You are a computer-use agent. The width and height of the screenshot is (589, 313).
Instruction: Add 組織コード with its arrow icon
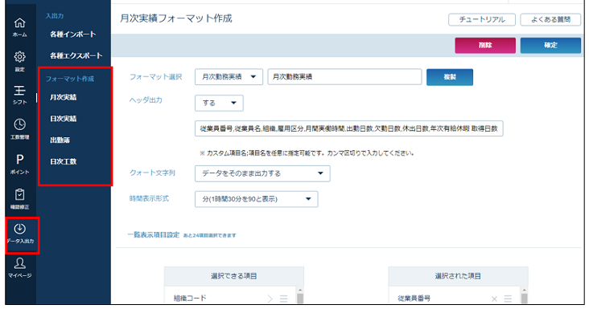pos(270,299)
